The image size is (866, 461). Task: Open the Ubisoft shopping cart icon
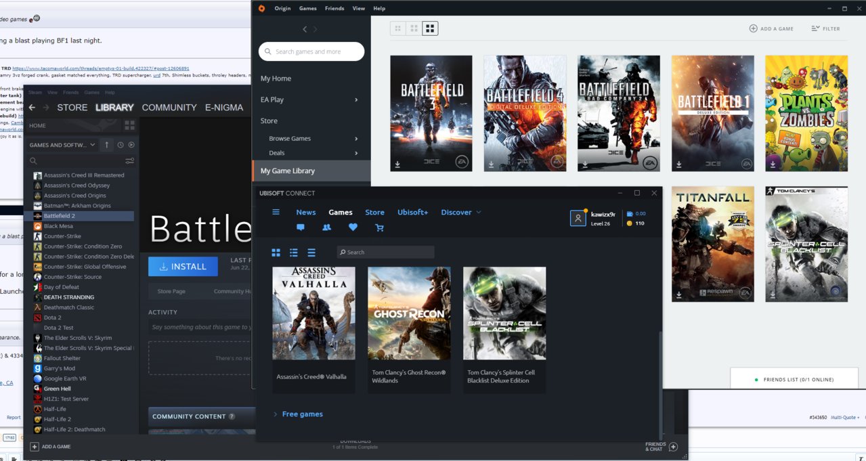coord(379,227)
